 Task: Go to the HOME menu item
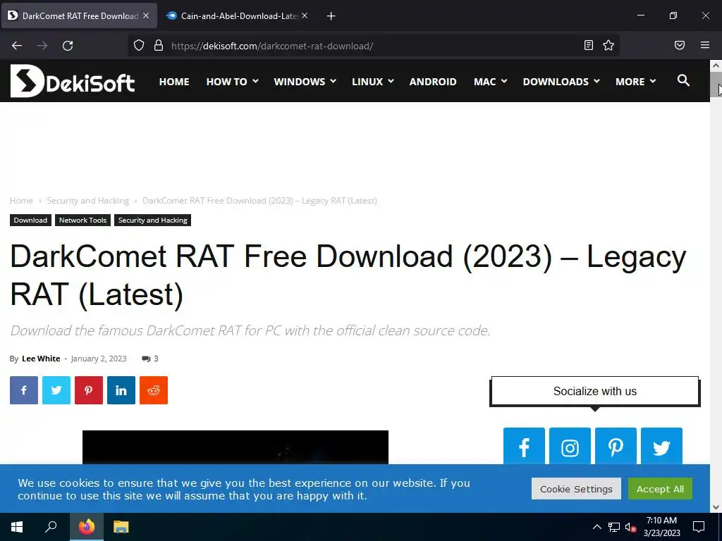tap(174, 82)
